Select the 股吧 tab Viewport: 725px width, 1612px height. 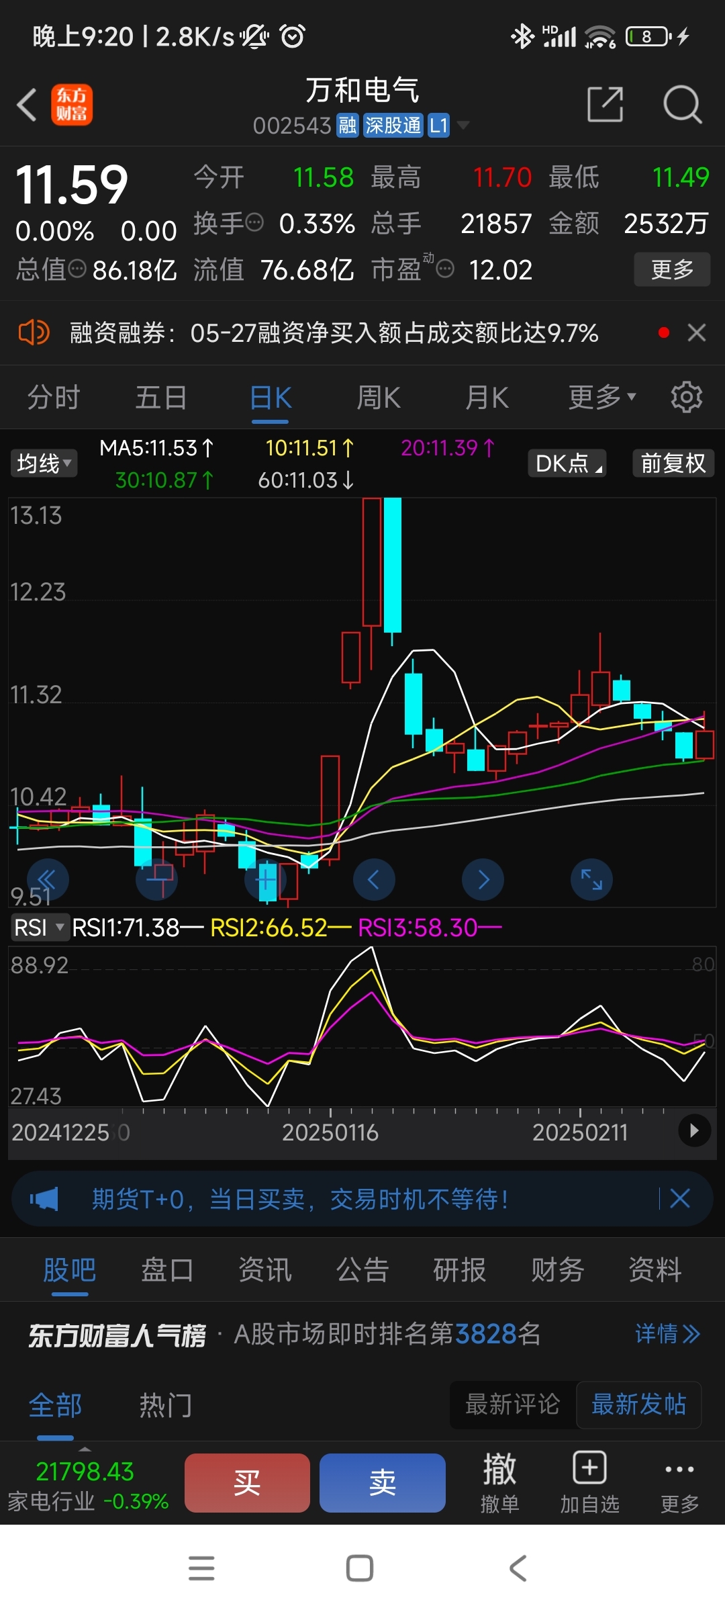pyautogui.click(x=70, y=1270)
